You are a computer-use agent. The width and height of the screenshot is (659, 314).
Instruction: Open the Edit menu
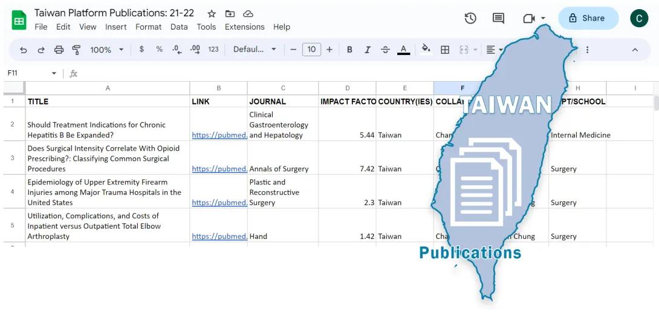point(63,27)
